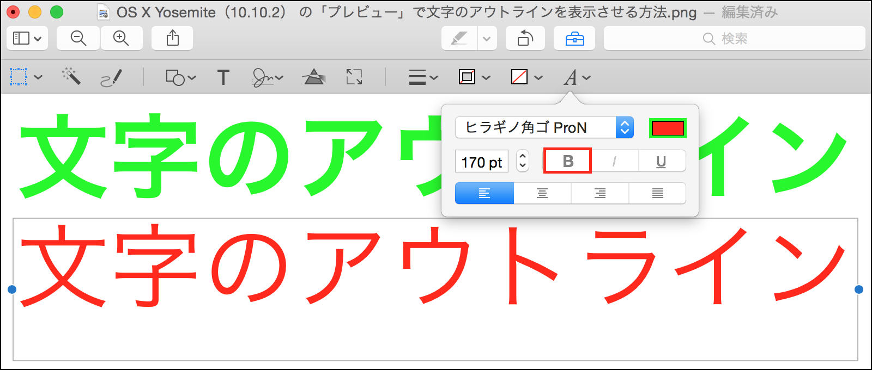Screen dimensions: 872x370
Task: Toggle the Markup toolbox button
Action: click(574, 38)
